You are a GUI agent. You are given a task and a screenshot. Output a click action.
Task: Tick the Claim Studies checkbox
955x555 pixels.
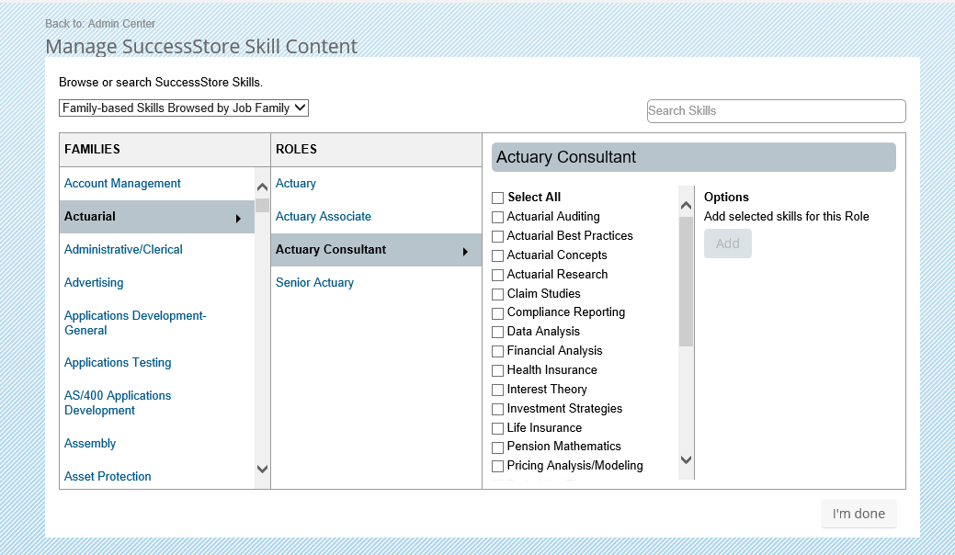click(497, 294)
